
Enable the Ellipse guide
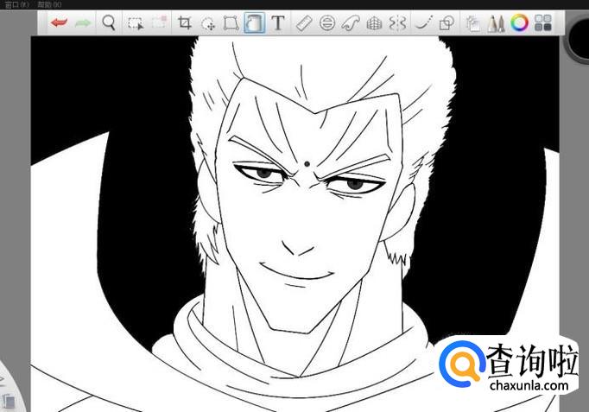[x=327, y=23]
